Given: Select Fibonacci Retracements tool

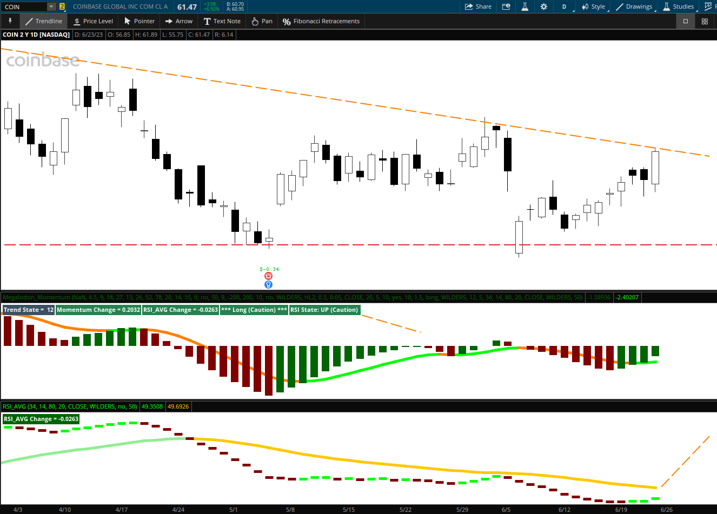Looking at the screenshot, I should 321,21.
